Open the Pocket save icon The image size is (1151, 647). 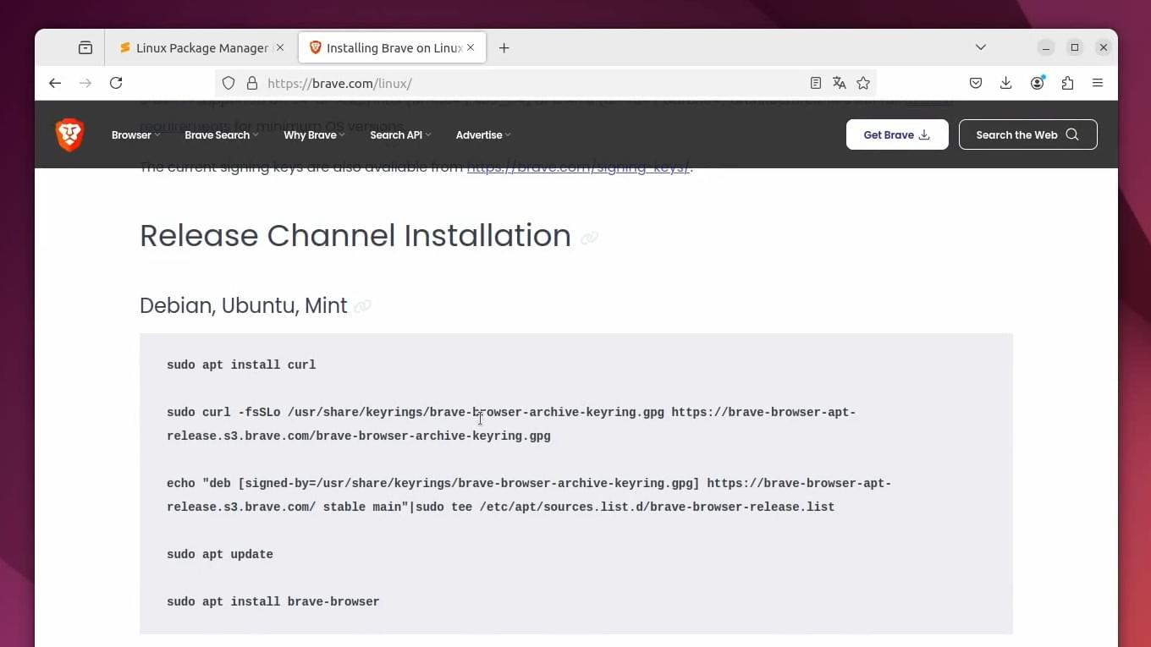click(976, 83)
